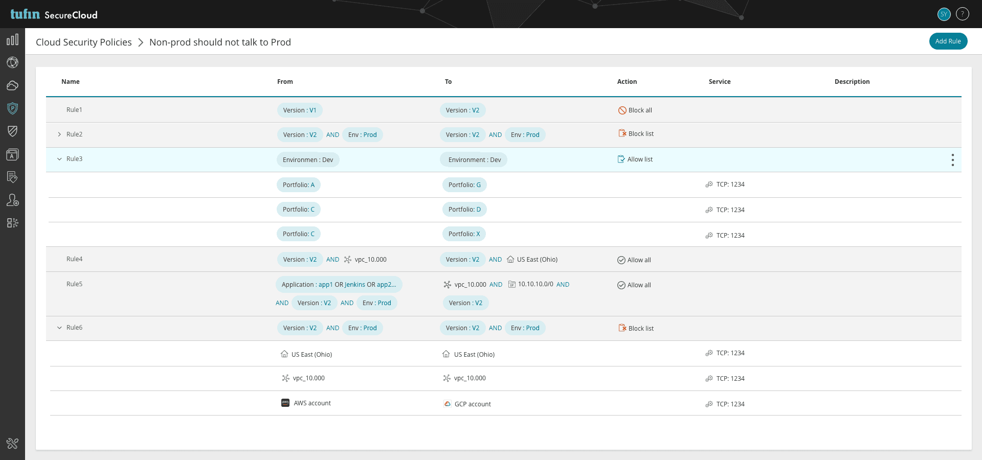Click the AWS account icon
Viewport: 982px width, 460px height.
pos(285,403)
